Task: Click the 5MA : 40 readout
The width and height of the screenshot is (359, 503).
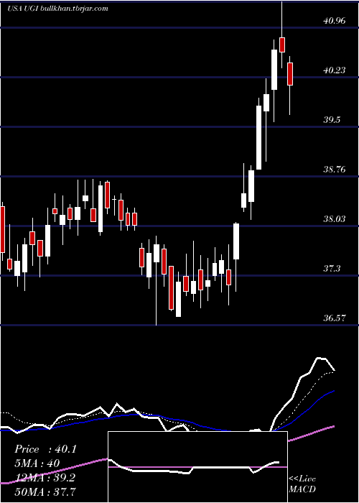Action: point(37,463)
